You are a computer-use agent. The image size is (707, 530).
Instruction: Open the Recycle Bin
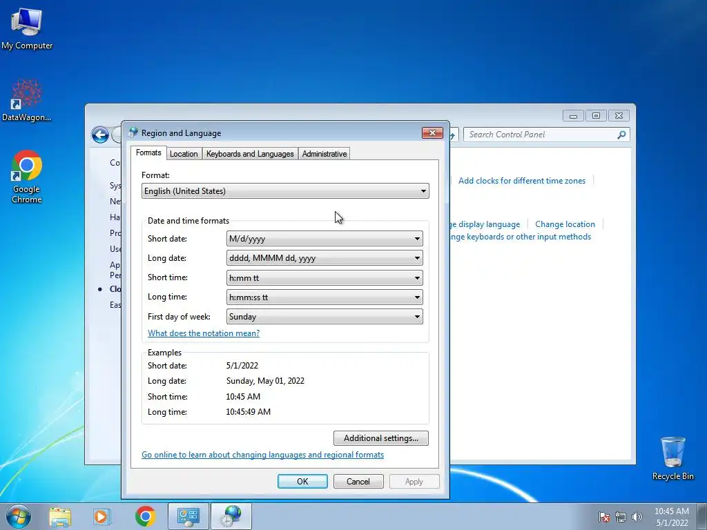672,458
